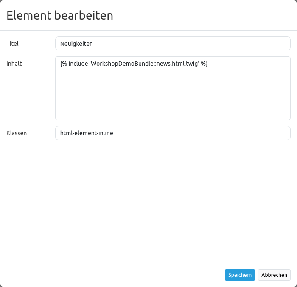This screenshot has height=287, width=297.
Task: Click the Speichern button
Action: point(240,275)
